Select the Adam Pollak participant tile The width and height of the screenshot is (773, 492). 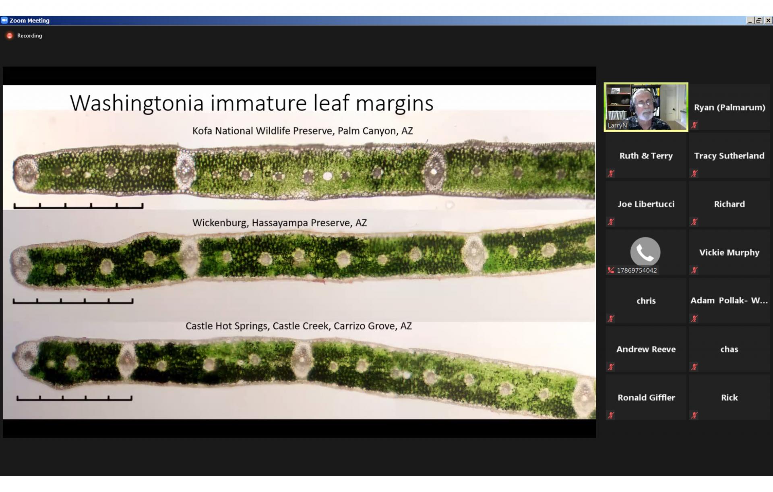pyautogui.click(x=729, y=301)
